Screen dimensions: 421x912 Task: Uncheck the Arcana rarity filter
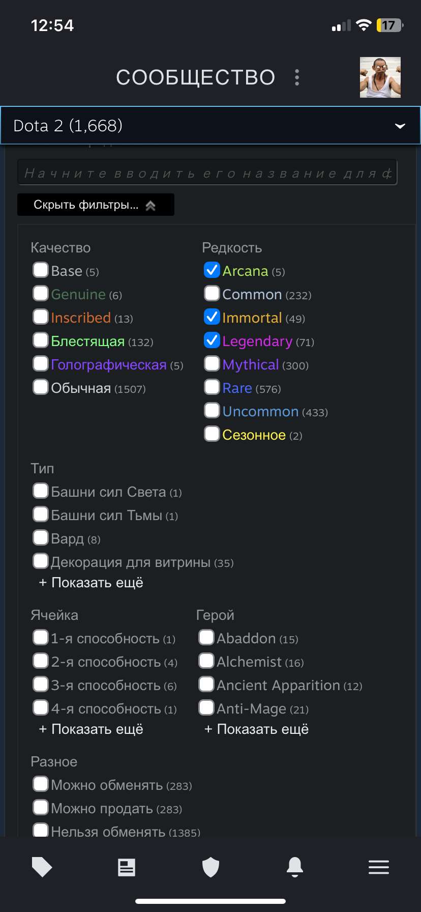(x=212, y=270)
